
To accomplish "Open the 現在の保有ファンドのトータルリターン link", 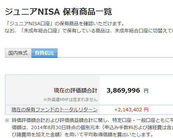I will (54, 110).
